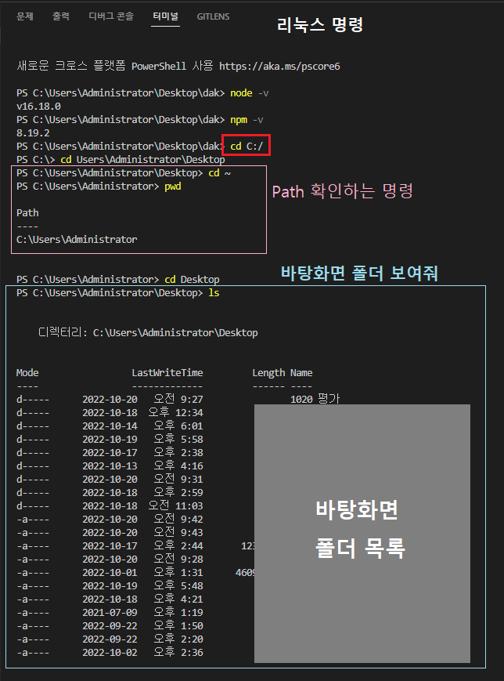The width and height of the screenshot is (504, 681).
Task: Click the LastWriteTime column header
Action: 167,373
